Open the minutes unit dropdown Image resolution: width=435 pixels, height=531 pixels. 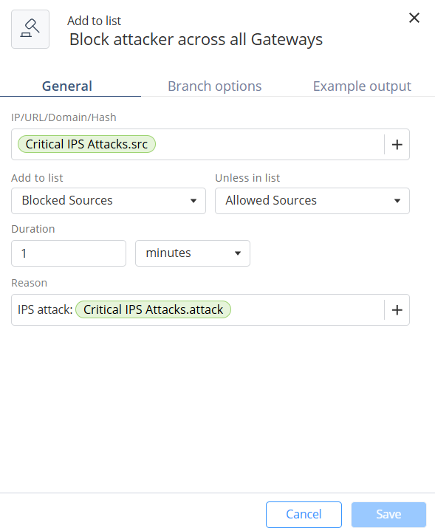point(193,253)
